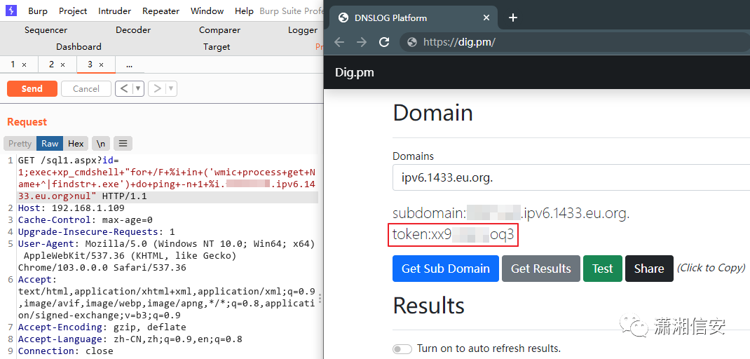Close Repeater tab 1 with its ×
The height and width of the screenshot is (359, 750).
pos(25,65)
